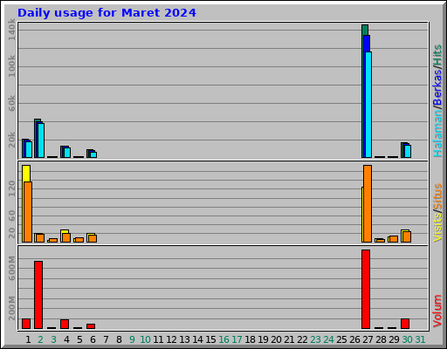Select day "14" on the date axis
This screenshot has width=447, height=349.
point(197,339)
